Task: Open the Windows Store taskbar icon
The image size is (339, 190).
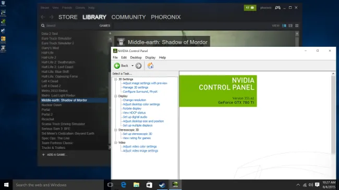Action: click(149, 185)
